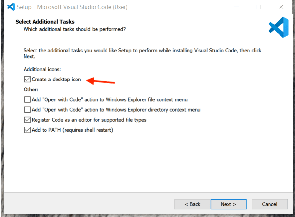This screenshot has height=217, width=295.
Task: Uncheck the Create a desktop icon checkbox
Action: pos(27,79)
